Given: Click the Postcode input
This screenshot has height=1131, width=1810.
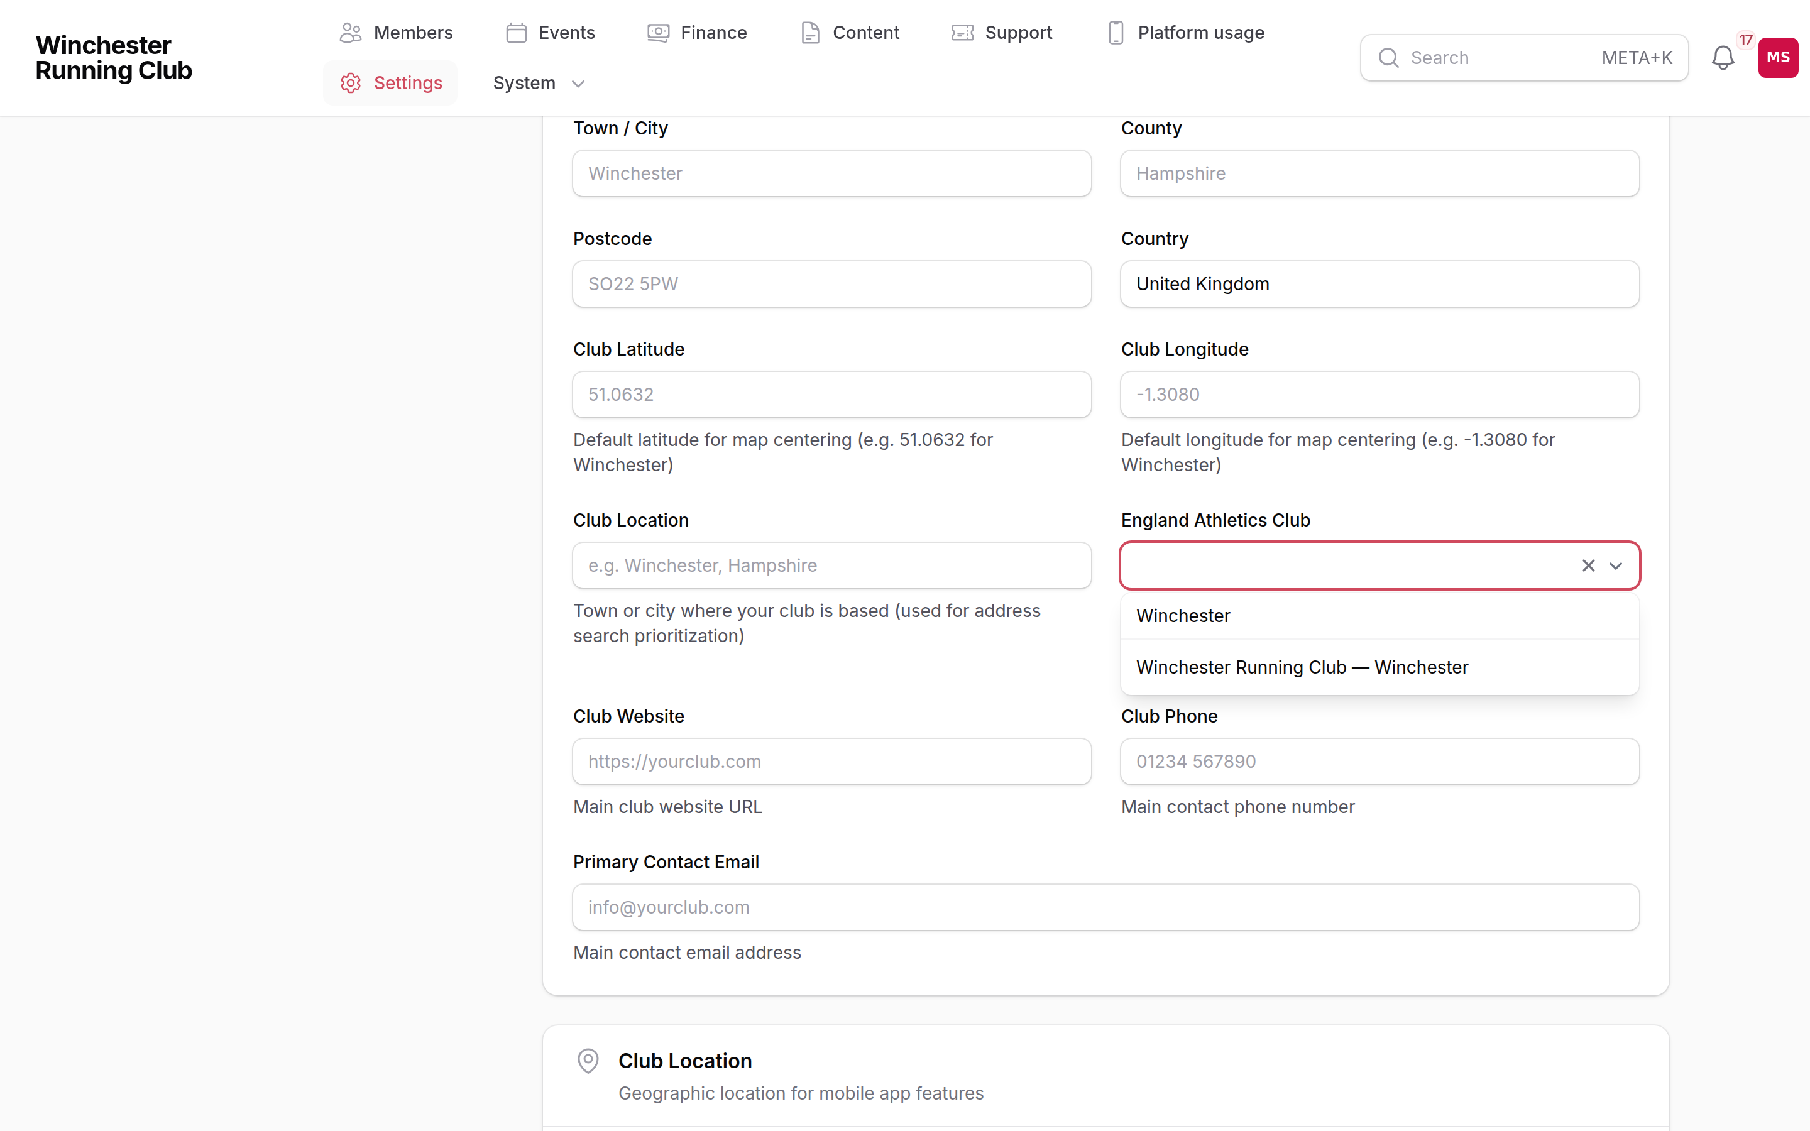Looking at the screenshot, I should [x=831, y=284].
